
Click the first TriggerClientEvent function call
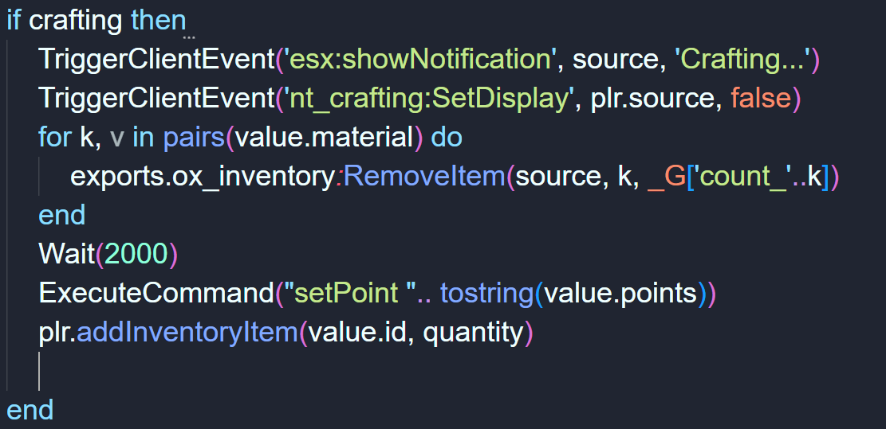click(x=156, y=59)
